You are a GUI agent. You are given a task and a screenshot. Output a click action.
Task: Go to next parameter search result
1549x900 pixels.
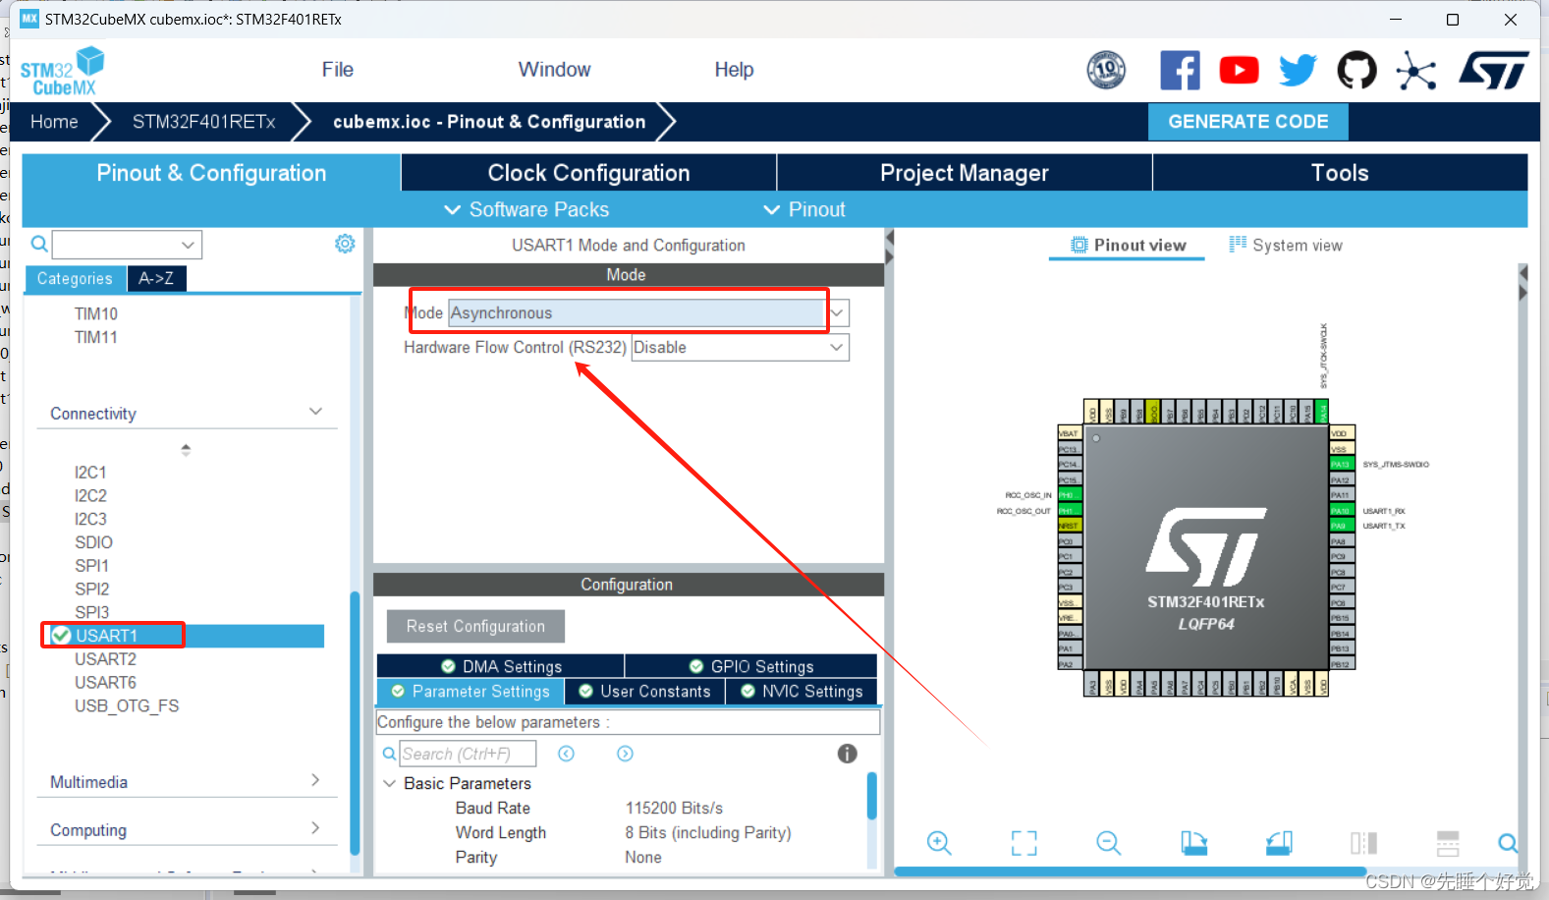[x=625, y=754]
